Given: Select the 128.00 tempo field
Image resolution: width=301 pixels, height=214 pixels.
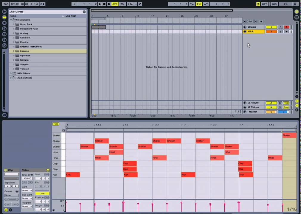Looking at the screenshot, I should [15, 4].
